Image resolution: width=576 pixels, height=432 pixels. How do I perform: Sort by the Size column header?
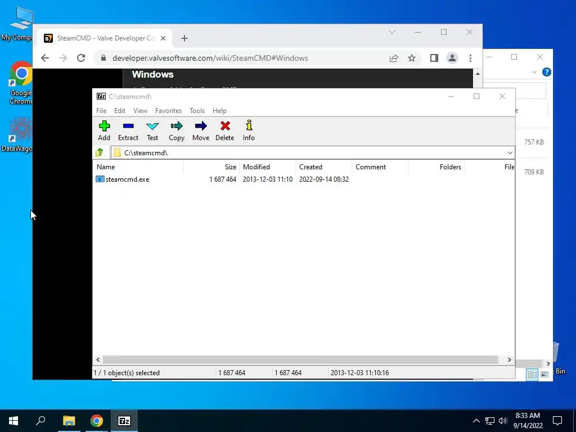click(211, 166)
